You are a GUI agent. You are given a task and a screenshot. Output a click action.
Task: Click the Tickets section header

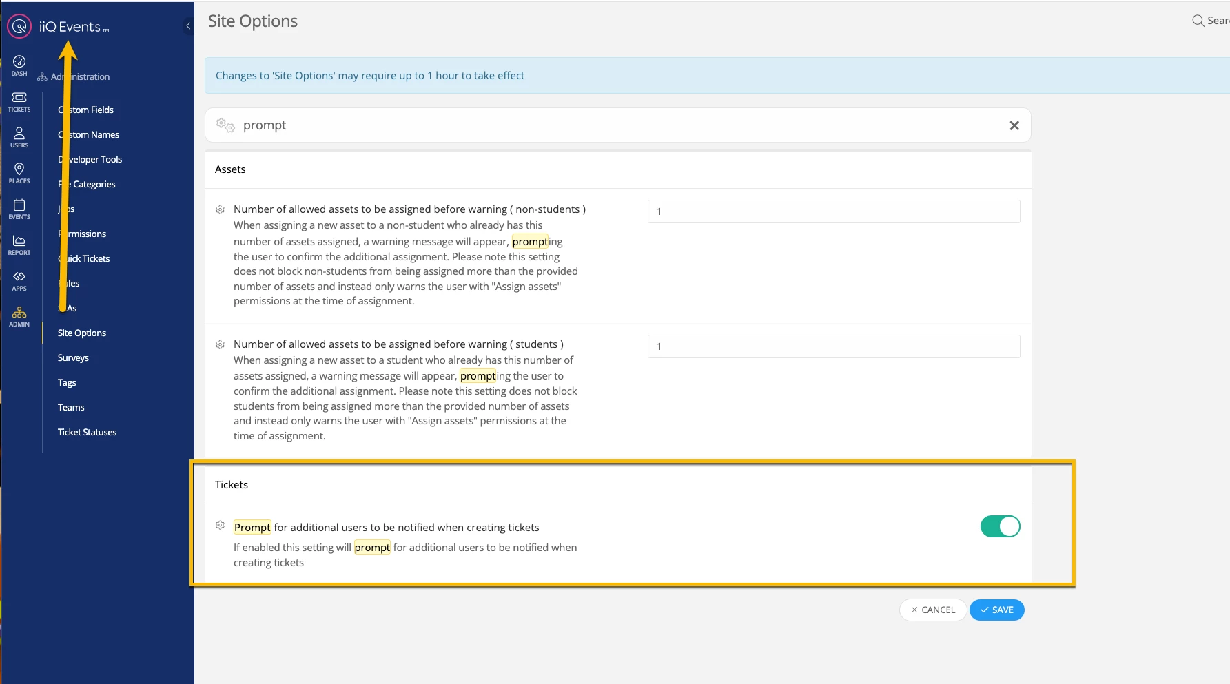232,484
